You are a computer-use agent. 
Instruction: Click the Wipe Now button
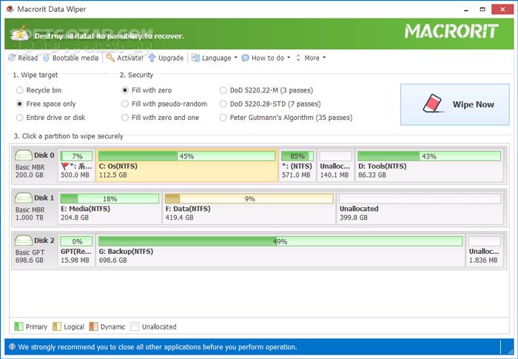[x=455, y=104]
